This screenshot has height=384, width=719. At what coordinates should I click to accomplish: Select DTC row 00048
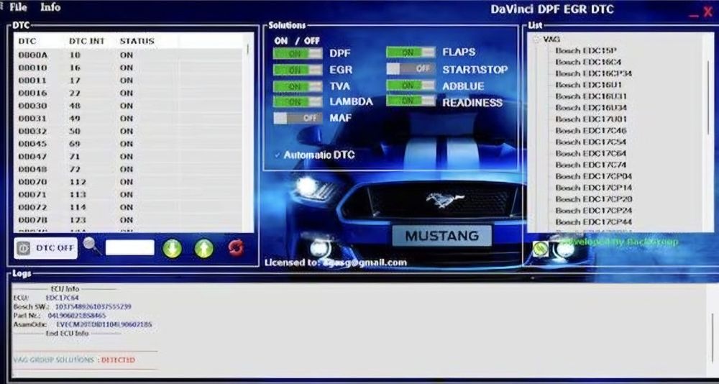pos(129,169)
